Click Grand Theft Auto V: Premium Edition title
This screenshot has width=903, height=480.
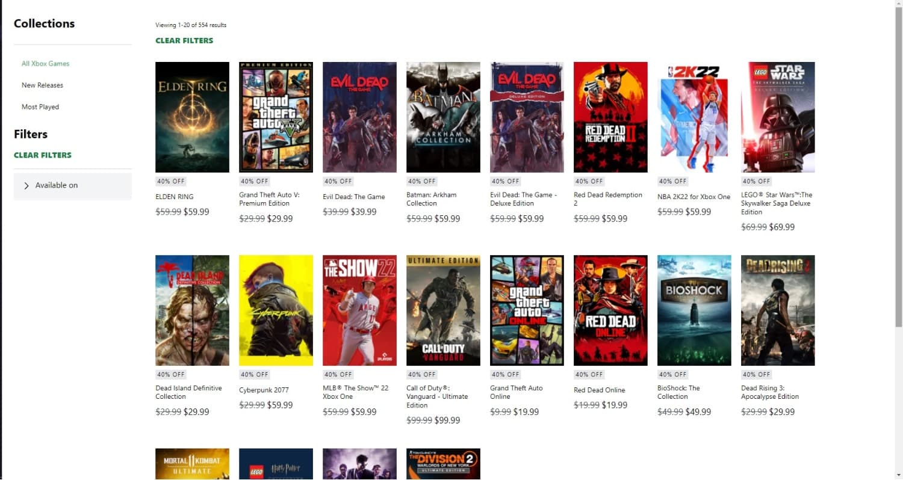click(x=269, y=199)
